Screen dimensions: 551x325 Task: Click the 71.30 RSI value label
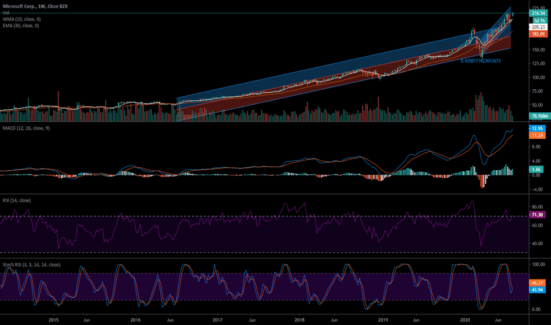coord(537,214)
